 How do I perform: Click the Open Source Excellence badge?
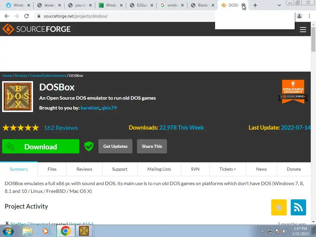click(293, 91)
